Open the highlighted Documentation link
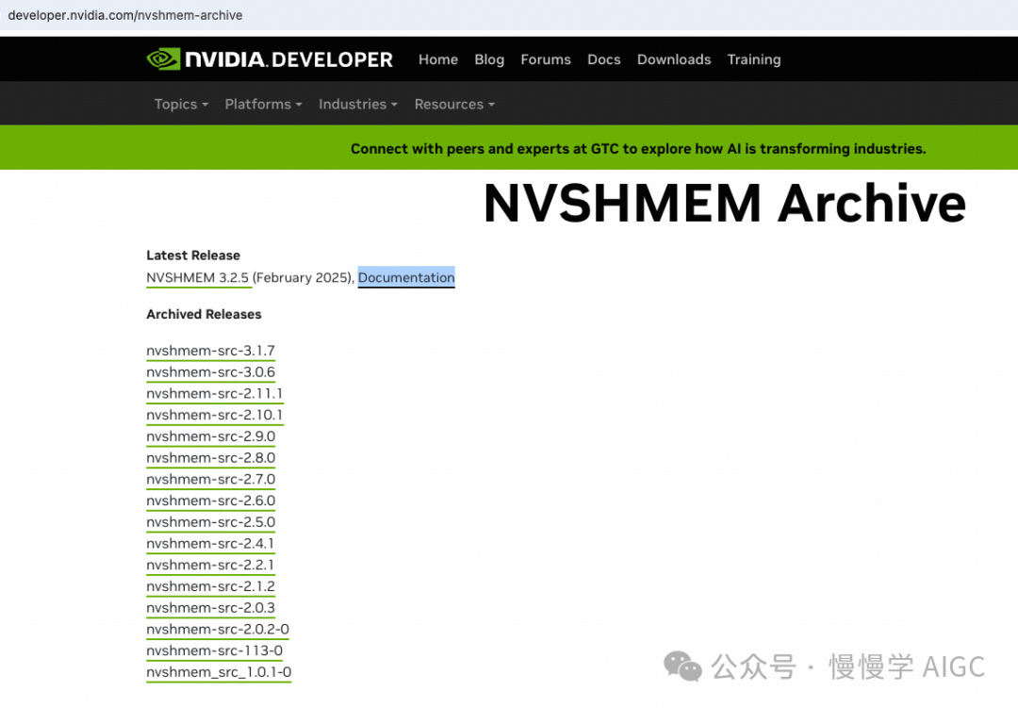This screenshot has height=708, width=1018. (x=406, y=277)
